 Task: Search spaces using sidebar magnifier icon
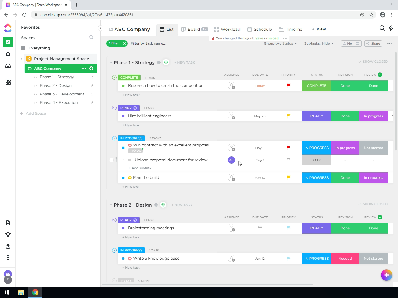(x=91, y=37)
